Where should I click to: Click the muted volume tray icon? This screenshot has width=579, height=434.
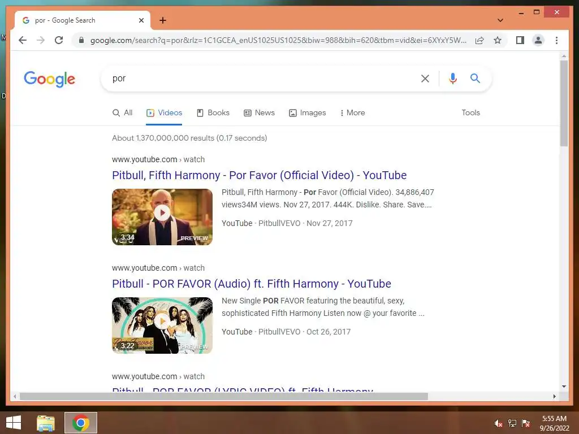click(499, 423)
